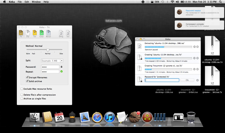Click the Split size input field
The width and height of the screenshot is (225, 133).
pyautogui.click(x=51, y=61)
